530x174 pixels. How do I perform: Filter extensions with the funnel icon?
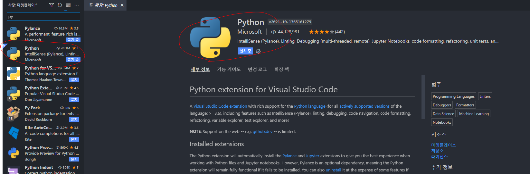[52, 5]
